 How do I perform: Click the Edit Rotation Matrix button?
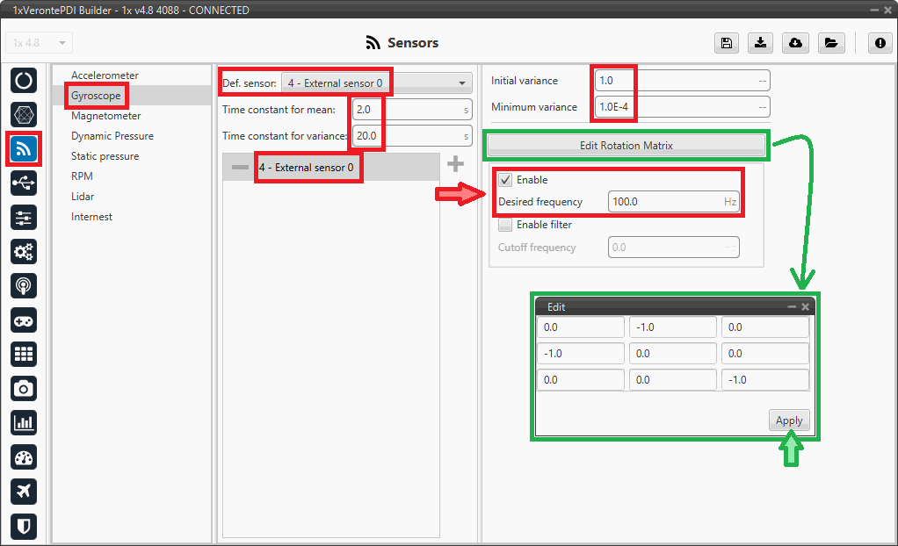pyautogui.click(x=626, y=145)
